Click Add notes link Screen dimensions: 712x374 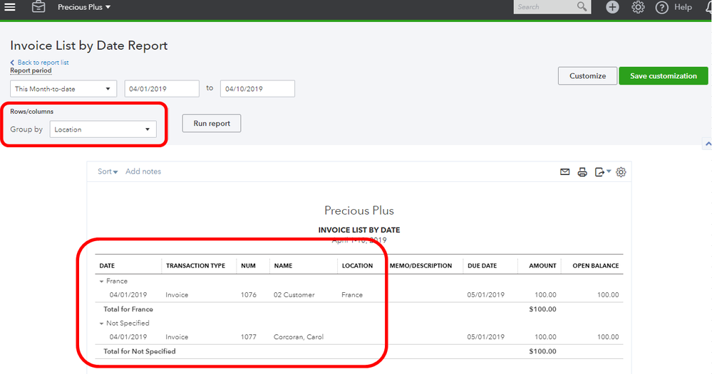pos(143,171)
